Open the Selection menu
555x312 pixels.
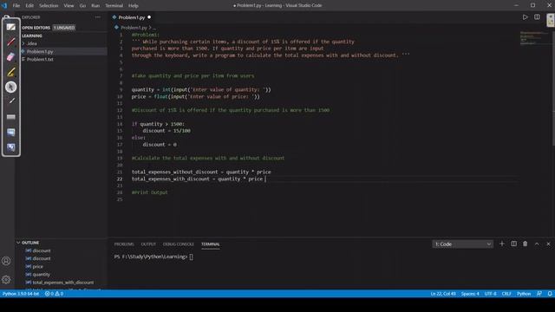coord(49,6)
